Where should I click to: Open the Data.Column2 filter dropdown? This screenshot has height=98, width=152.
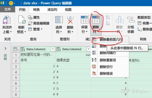click(88, 49)
